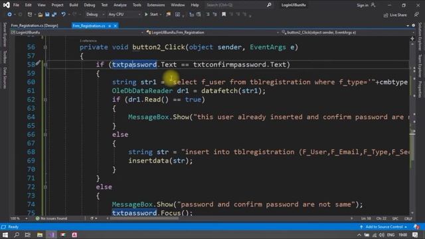
Task: Click the Access database taskbar icon
Action: (74, 234)
